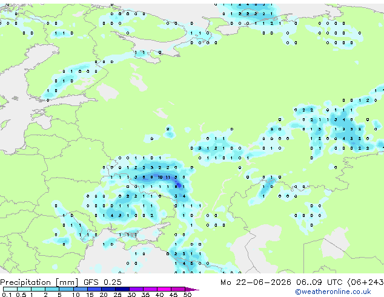Click the 20–25 mm dark blue legend swatch
This screenshot has width=384, height=297.
(x=108, y=289)
